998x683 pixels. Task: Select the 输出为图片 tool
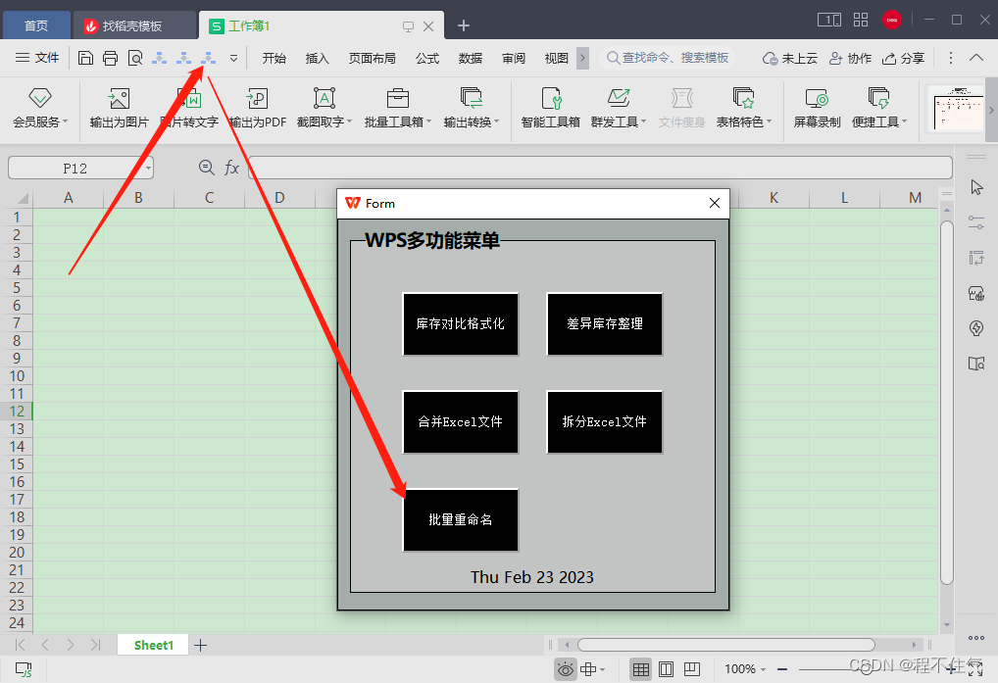tap(118, 108)
